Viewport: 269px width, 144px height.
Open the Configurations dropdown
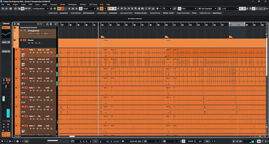pyautogui.click(x=40, y=9)
